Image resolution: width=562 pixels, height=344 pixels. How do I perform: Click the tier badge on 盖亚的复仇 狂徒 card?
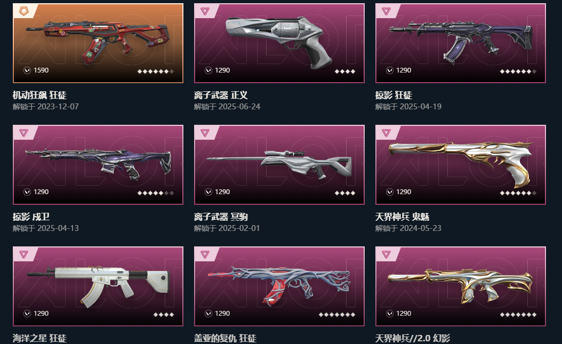pos(205,254)
